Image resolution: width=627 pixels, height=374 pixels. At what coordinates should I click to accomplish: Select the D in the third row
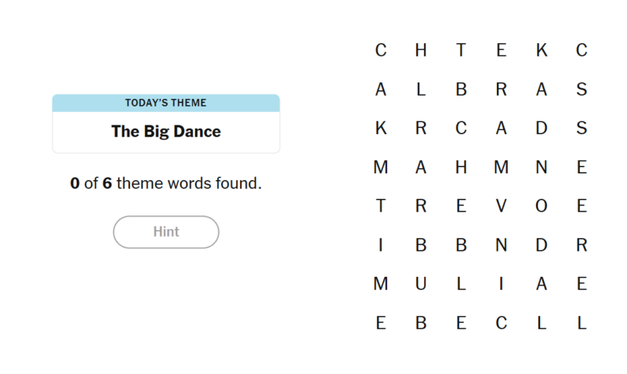coord(542,129)
